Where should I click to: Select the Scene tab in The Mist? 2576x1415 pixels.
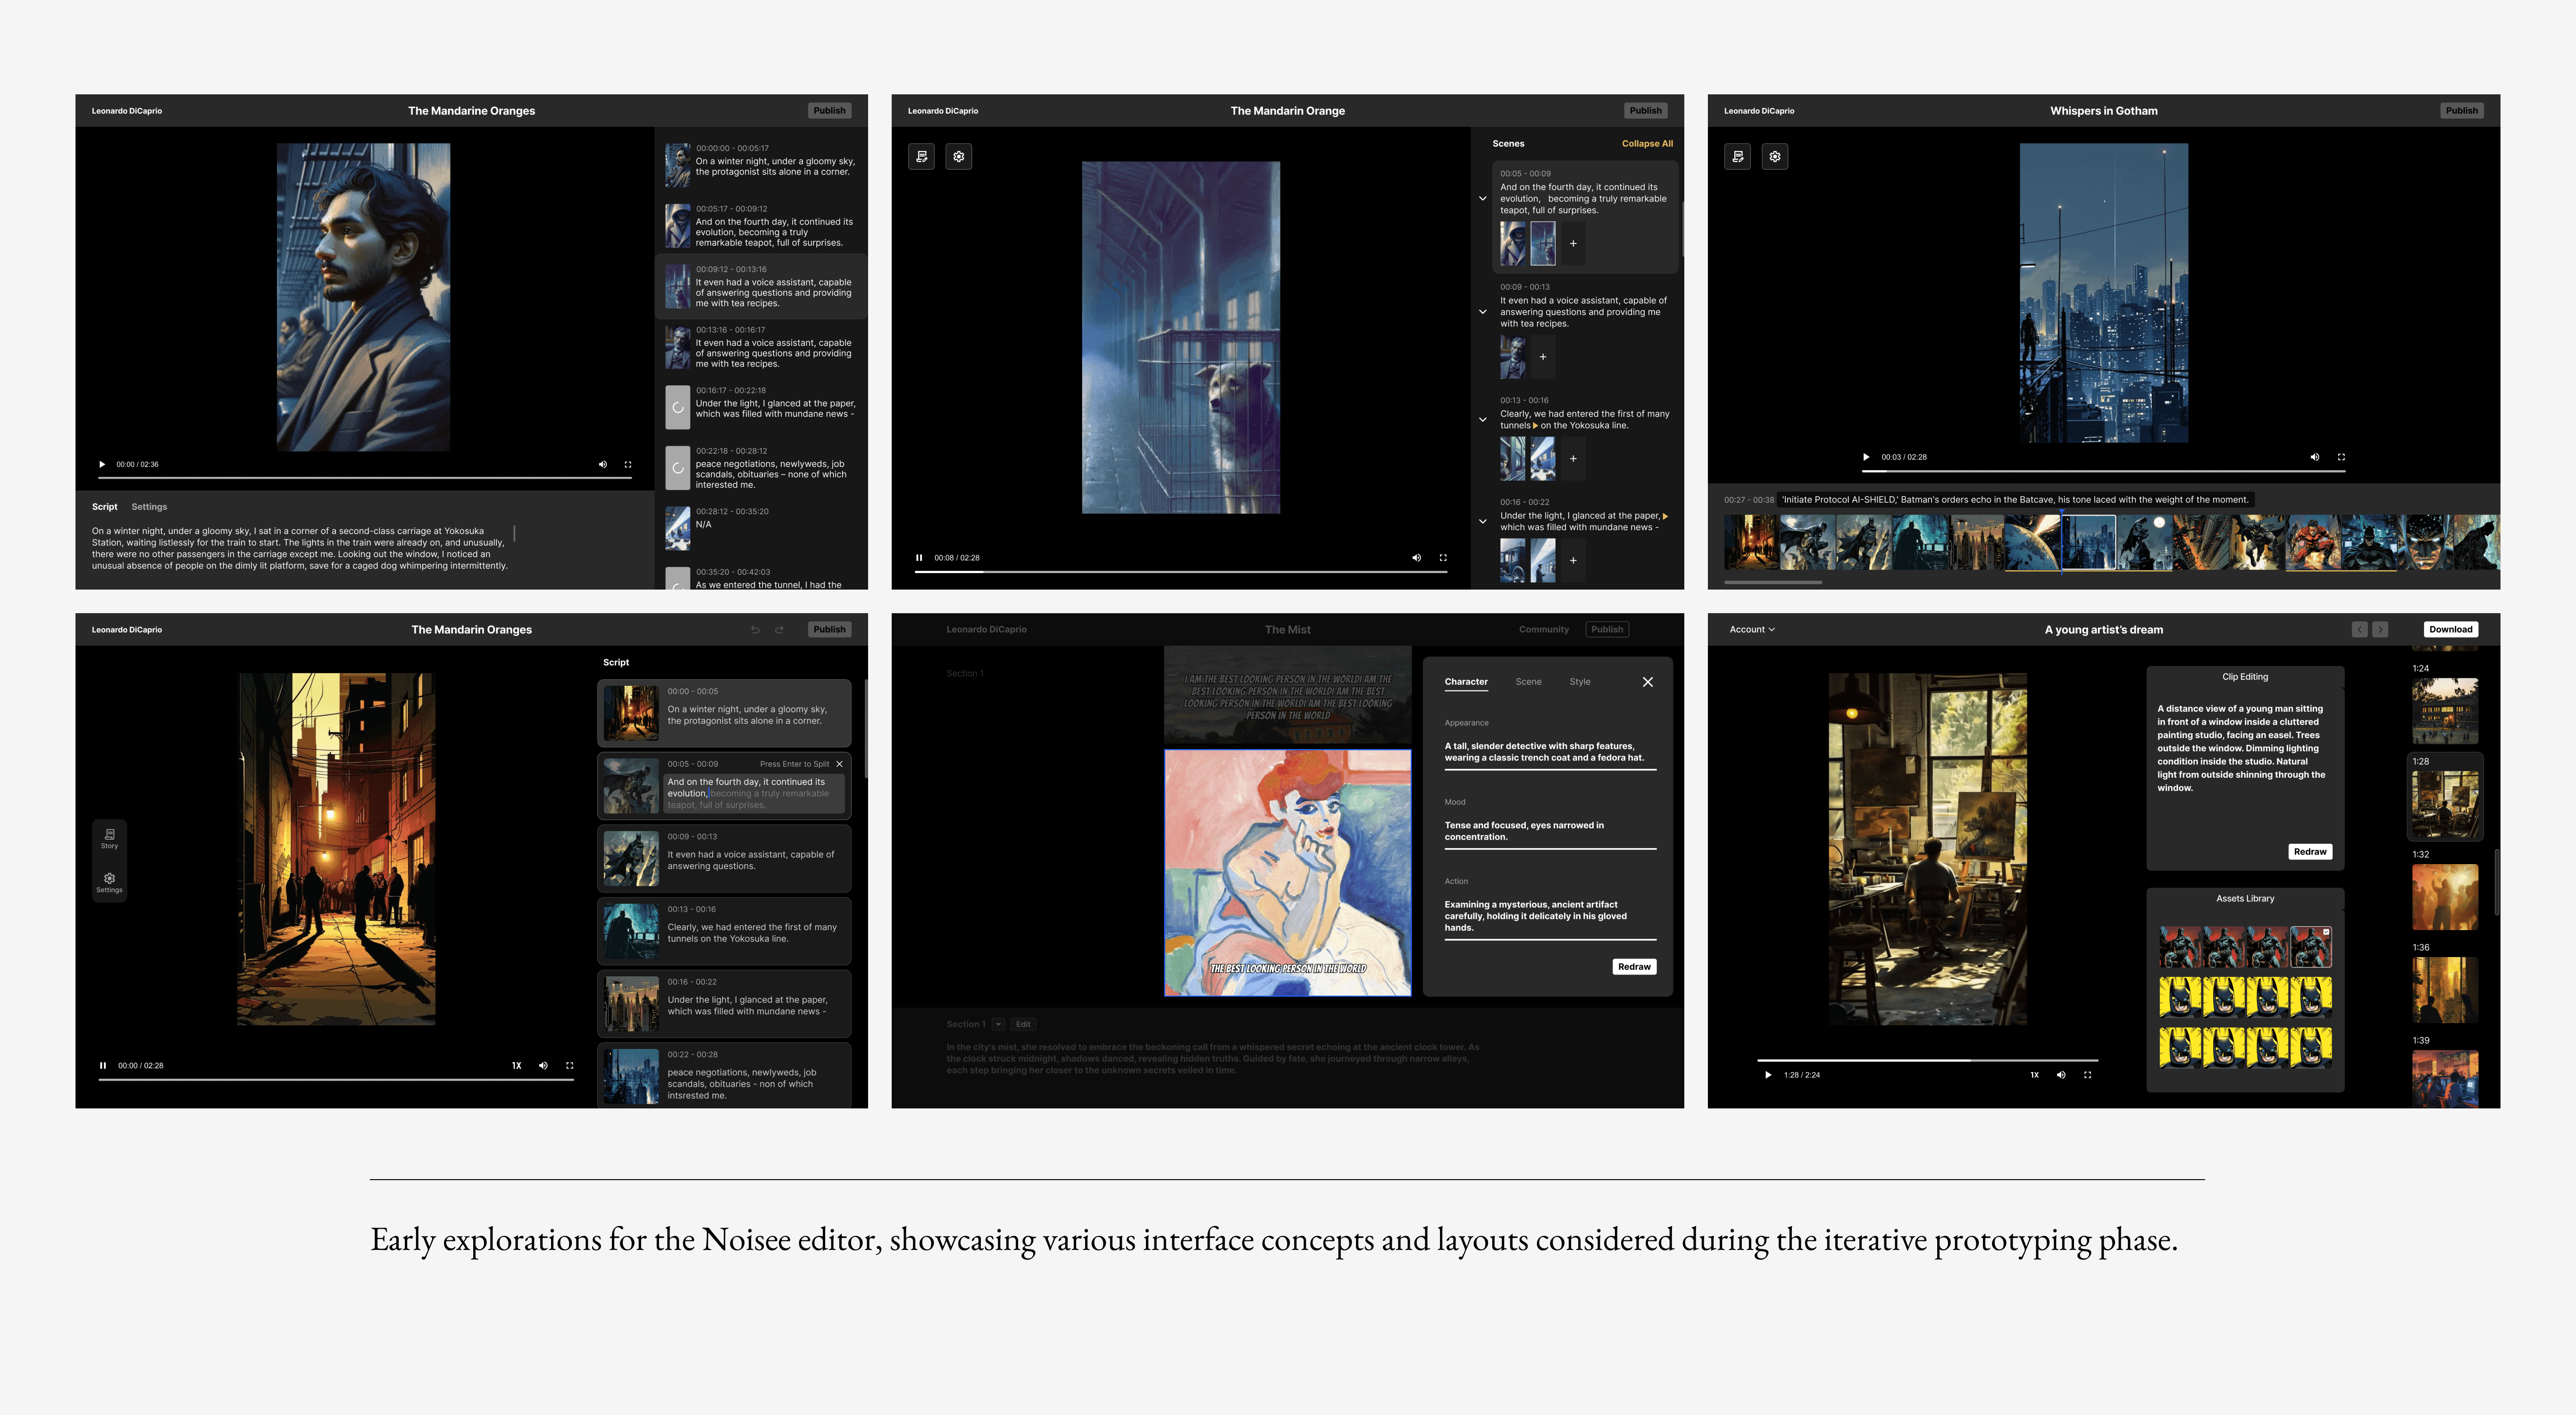[1528, 682]
